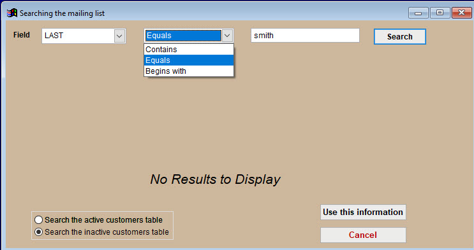Image resolution: width=474 pixels, height=250 pixels.
Task: Click the Searching the mailing list title
Action: (63, 13)
